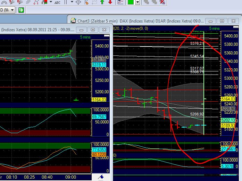Image resolution: width=242 pixels, height=181 pixels.
Task: Select the vertical lines tool
Action: [66, 2]
